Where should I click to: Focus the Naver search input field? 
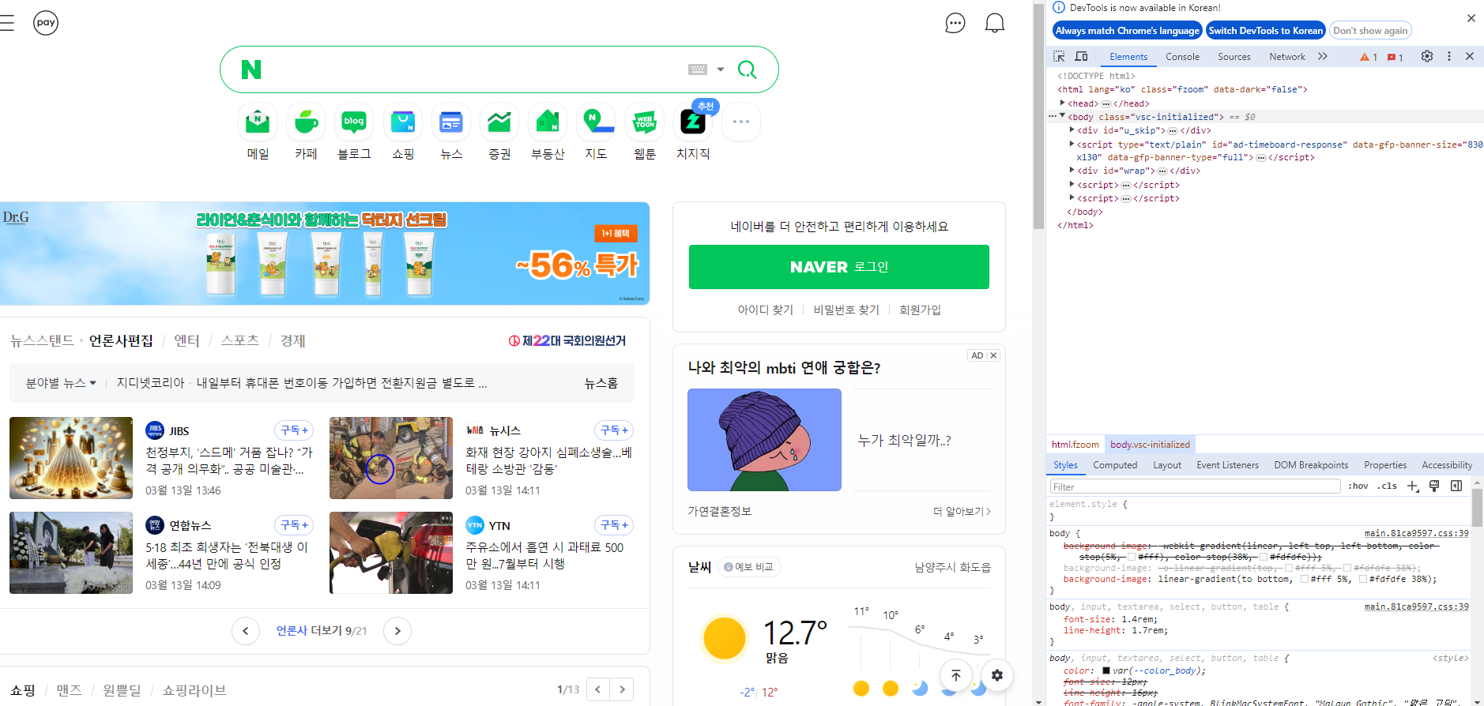(x=474, y=69)
